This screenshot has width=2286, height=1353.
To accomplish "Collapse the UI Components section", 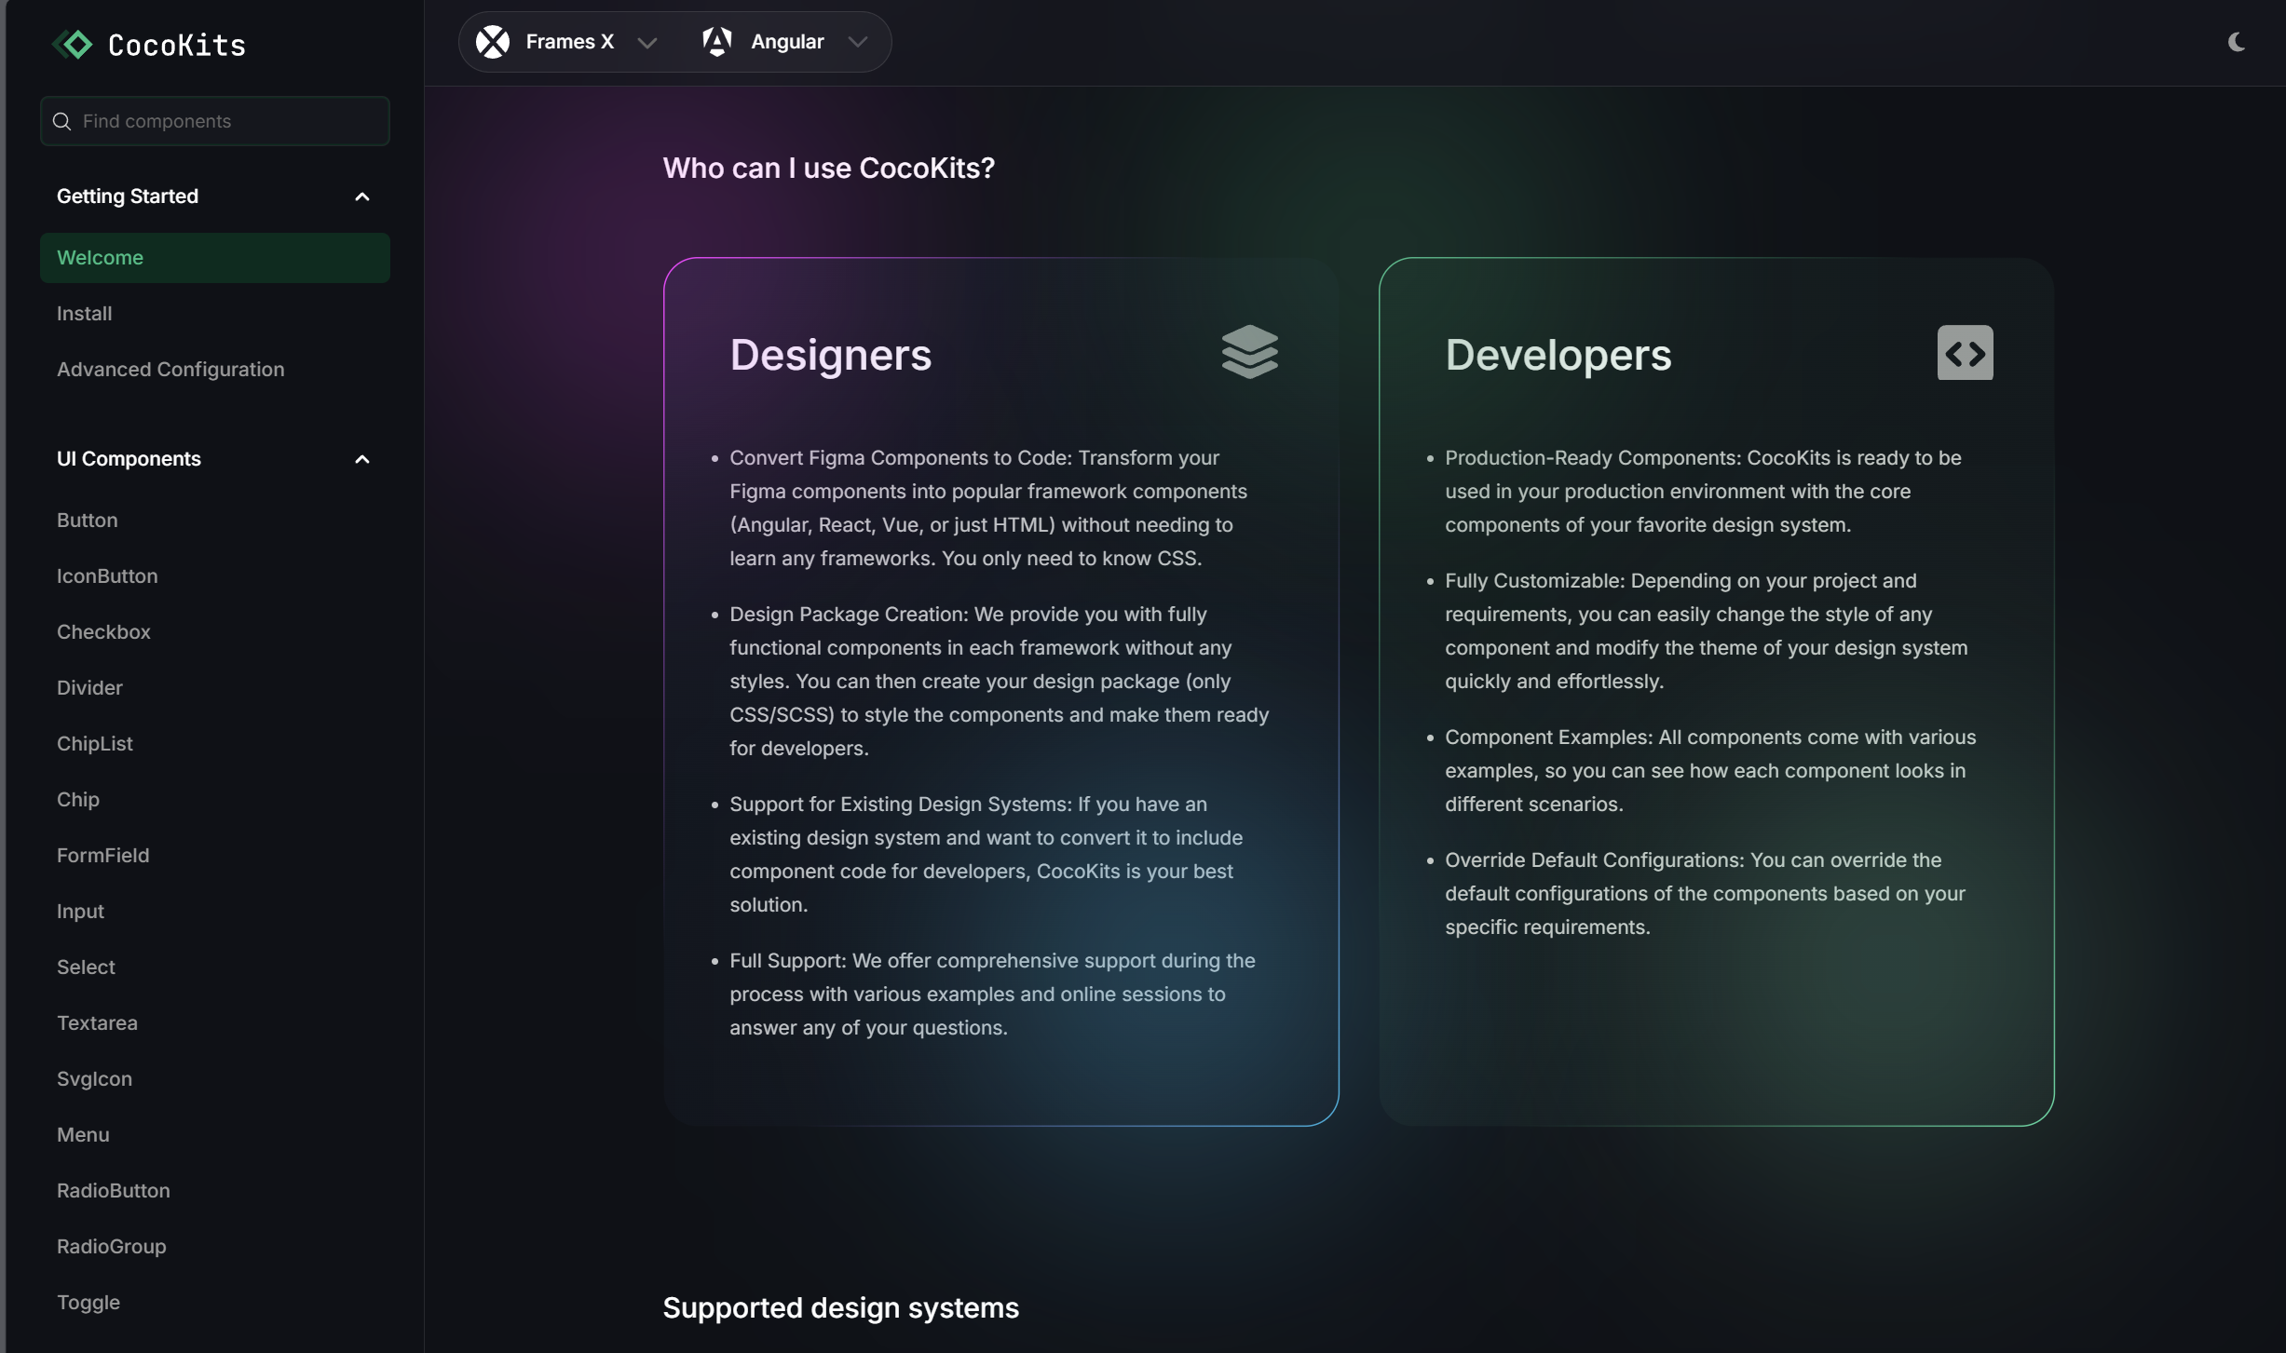I will 362,458.
